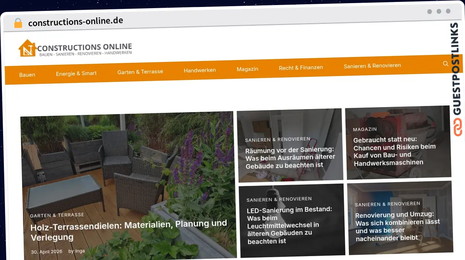Click Sanieren & Renovieren label above Räumung article

(x=277, y=139)
